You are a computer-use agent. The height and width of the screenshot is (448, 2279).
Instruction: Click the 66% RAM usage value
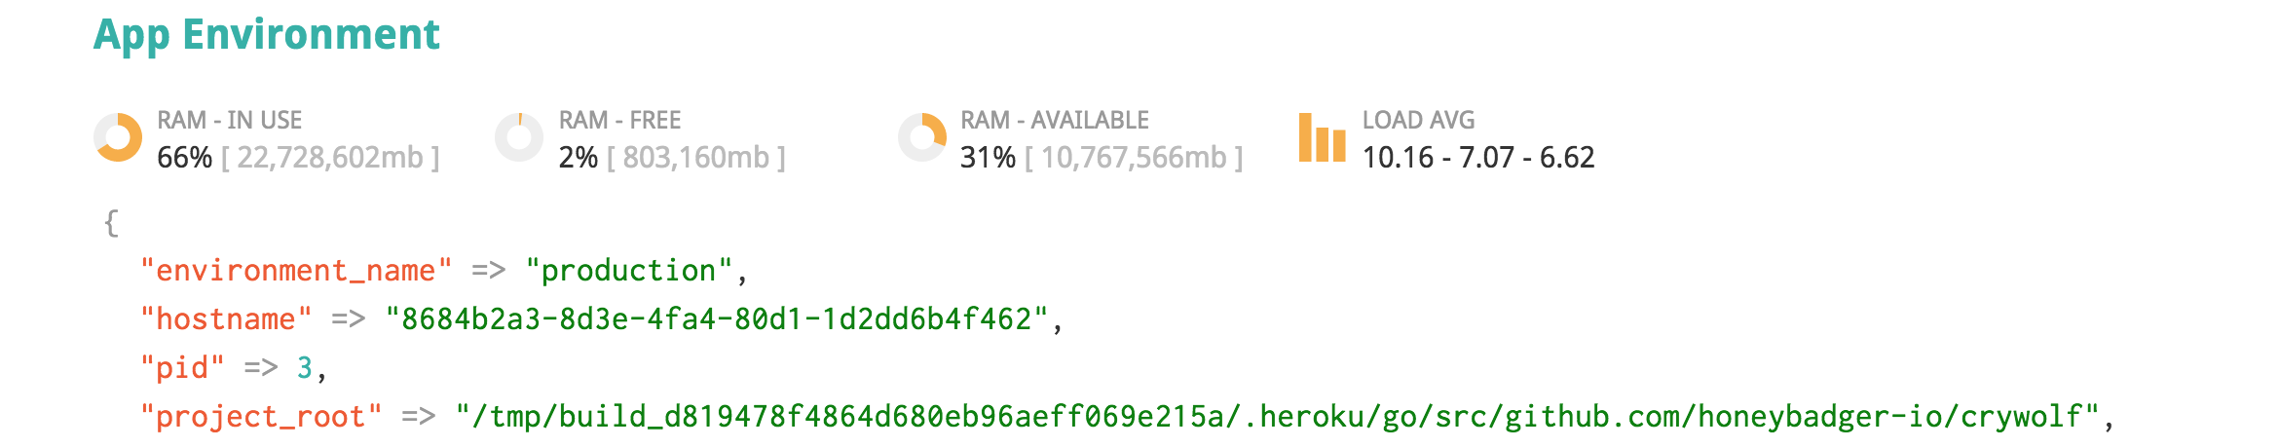click(x=184, y=158)
